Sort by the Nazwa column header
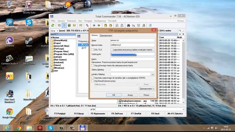 [x=55, y=37]
